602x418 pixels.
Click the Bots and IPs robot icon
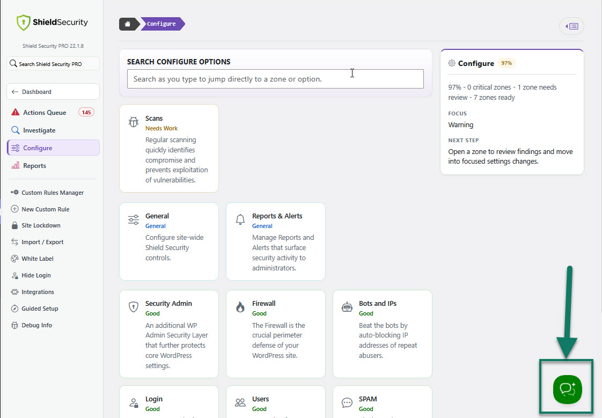coord(347,307)
